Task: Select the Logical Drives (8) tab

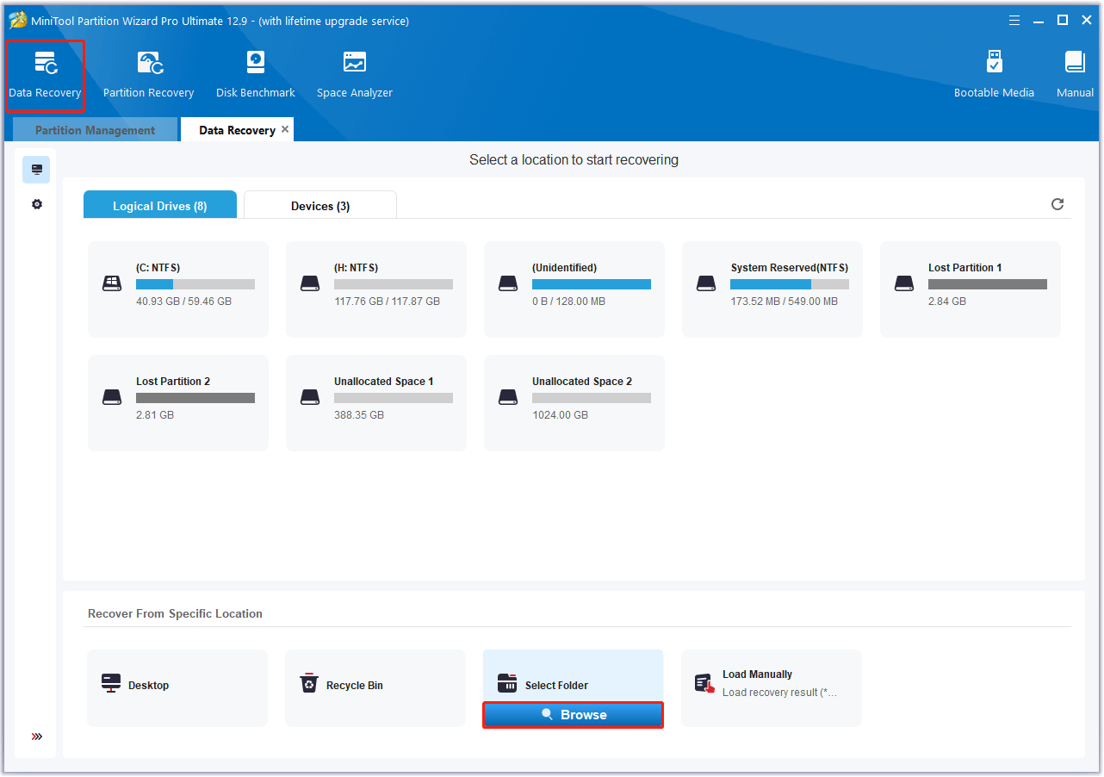Action: tap(159, 206)
